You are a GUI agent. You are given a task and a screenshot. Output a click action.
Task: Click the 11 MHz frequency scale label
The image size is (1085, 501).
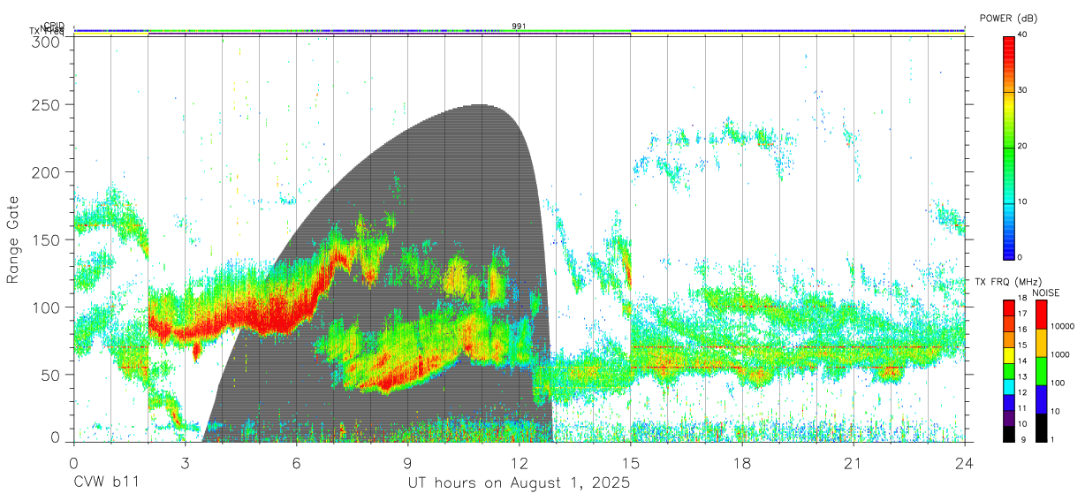pyautogui.click(x=1022, y=409)
